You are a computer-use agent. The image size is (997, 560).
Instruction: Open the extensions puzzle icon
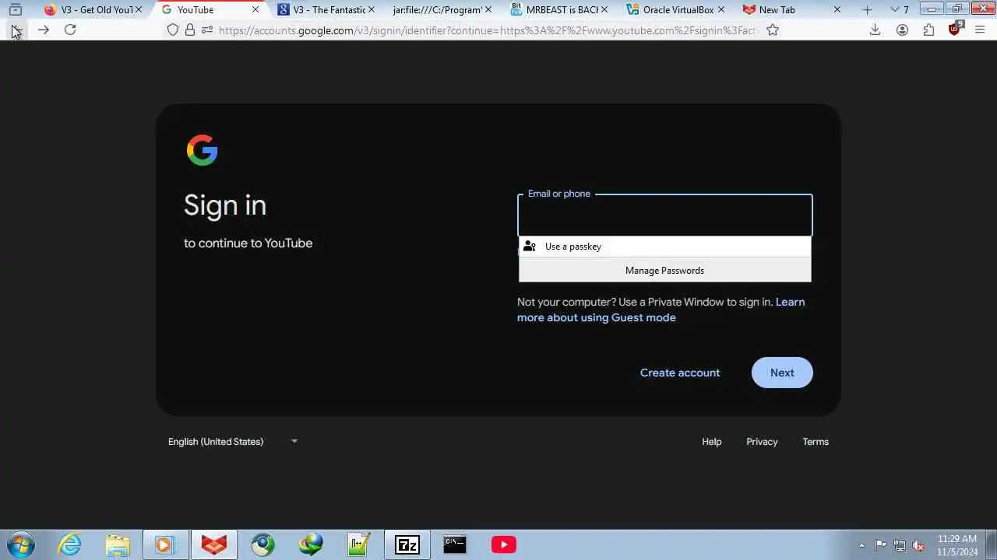pos(928,30)
